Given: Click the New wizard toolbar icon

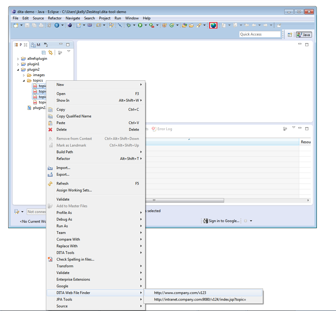Looking at the screenshot, I should 16,25.
